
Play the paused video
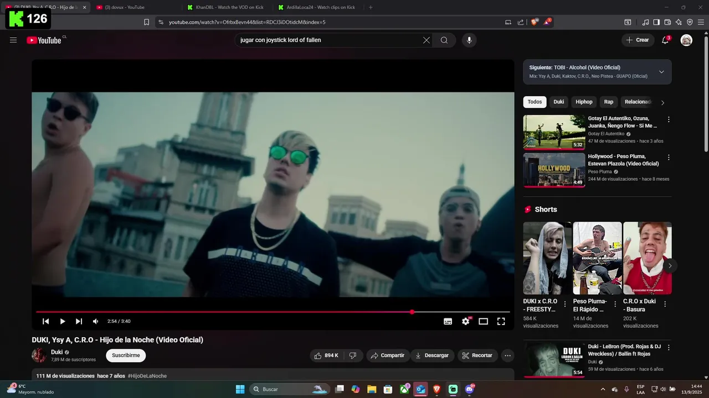(x=63, y=321)
